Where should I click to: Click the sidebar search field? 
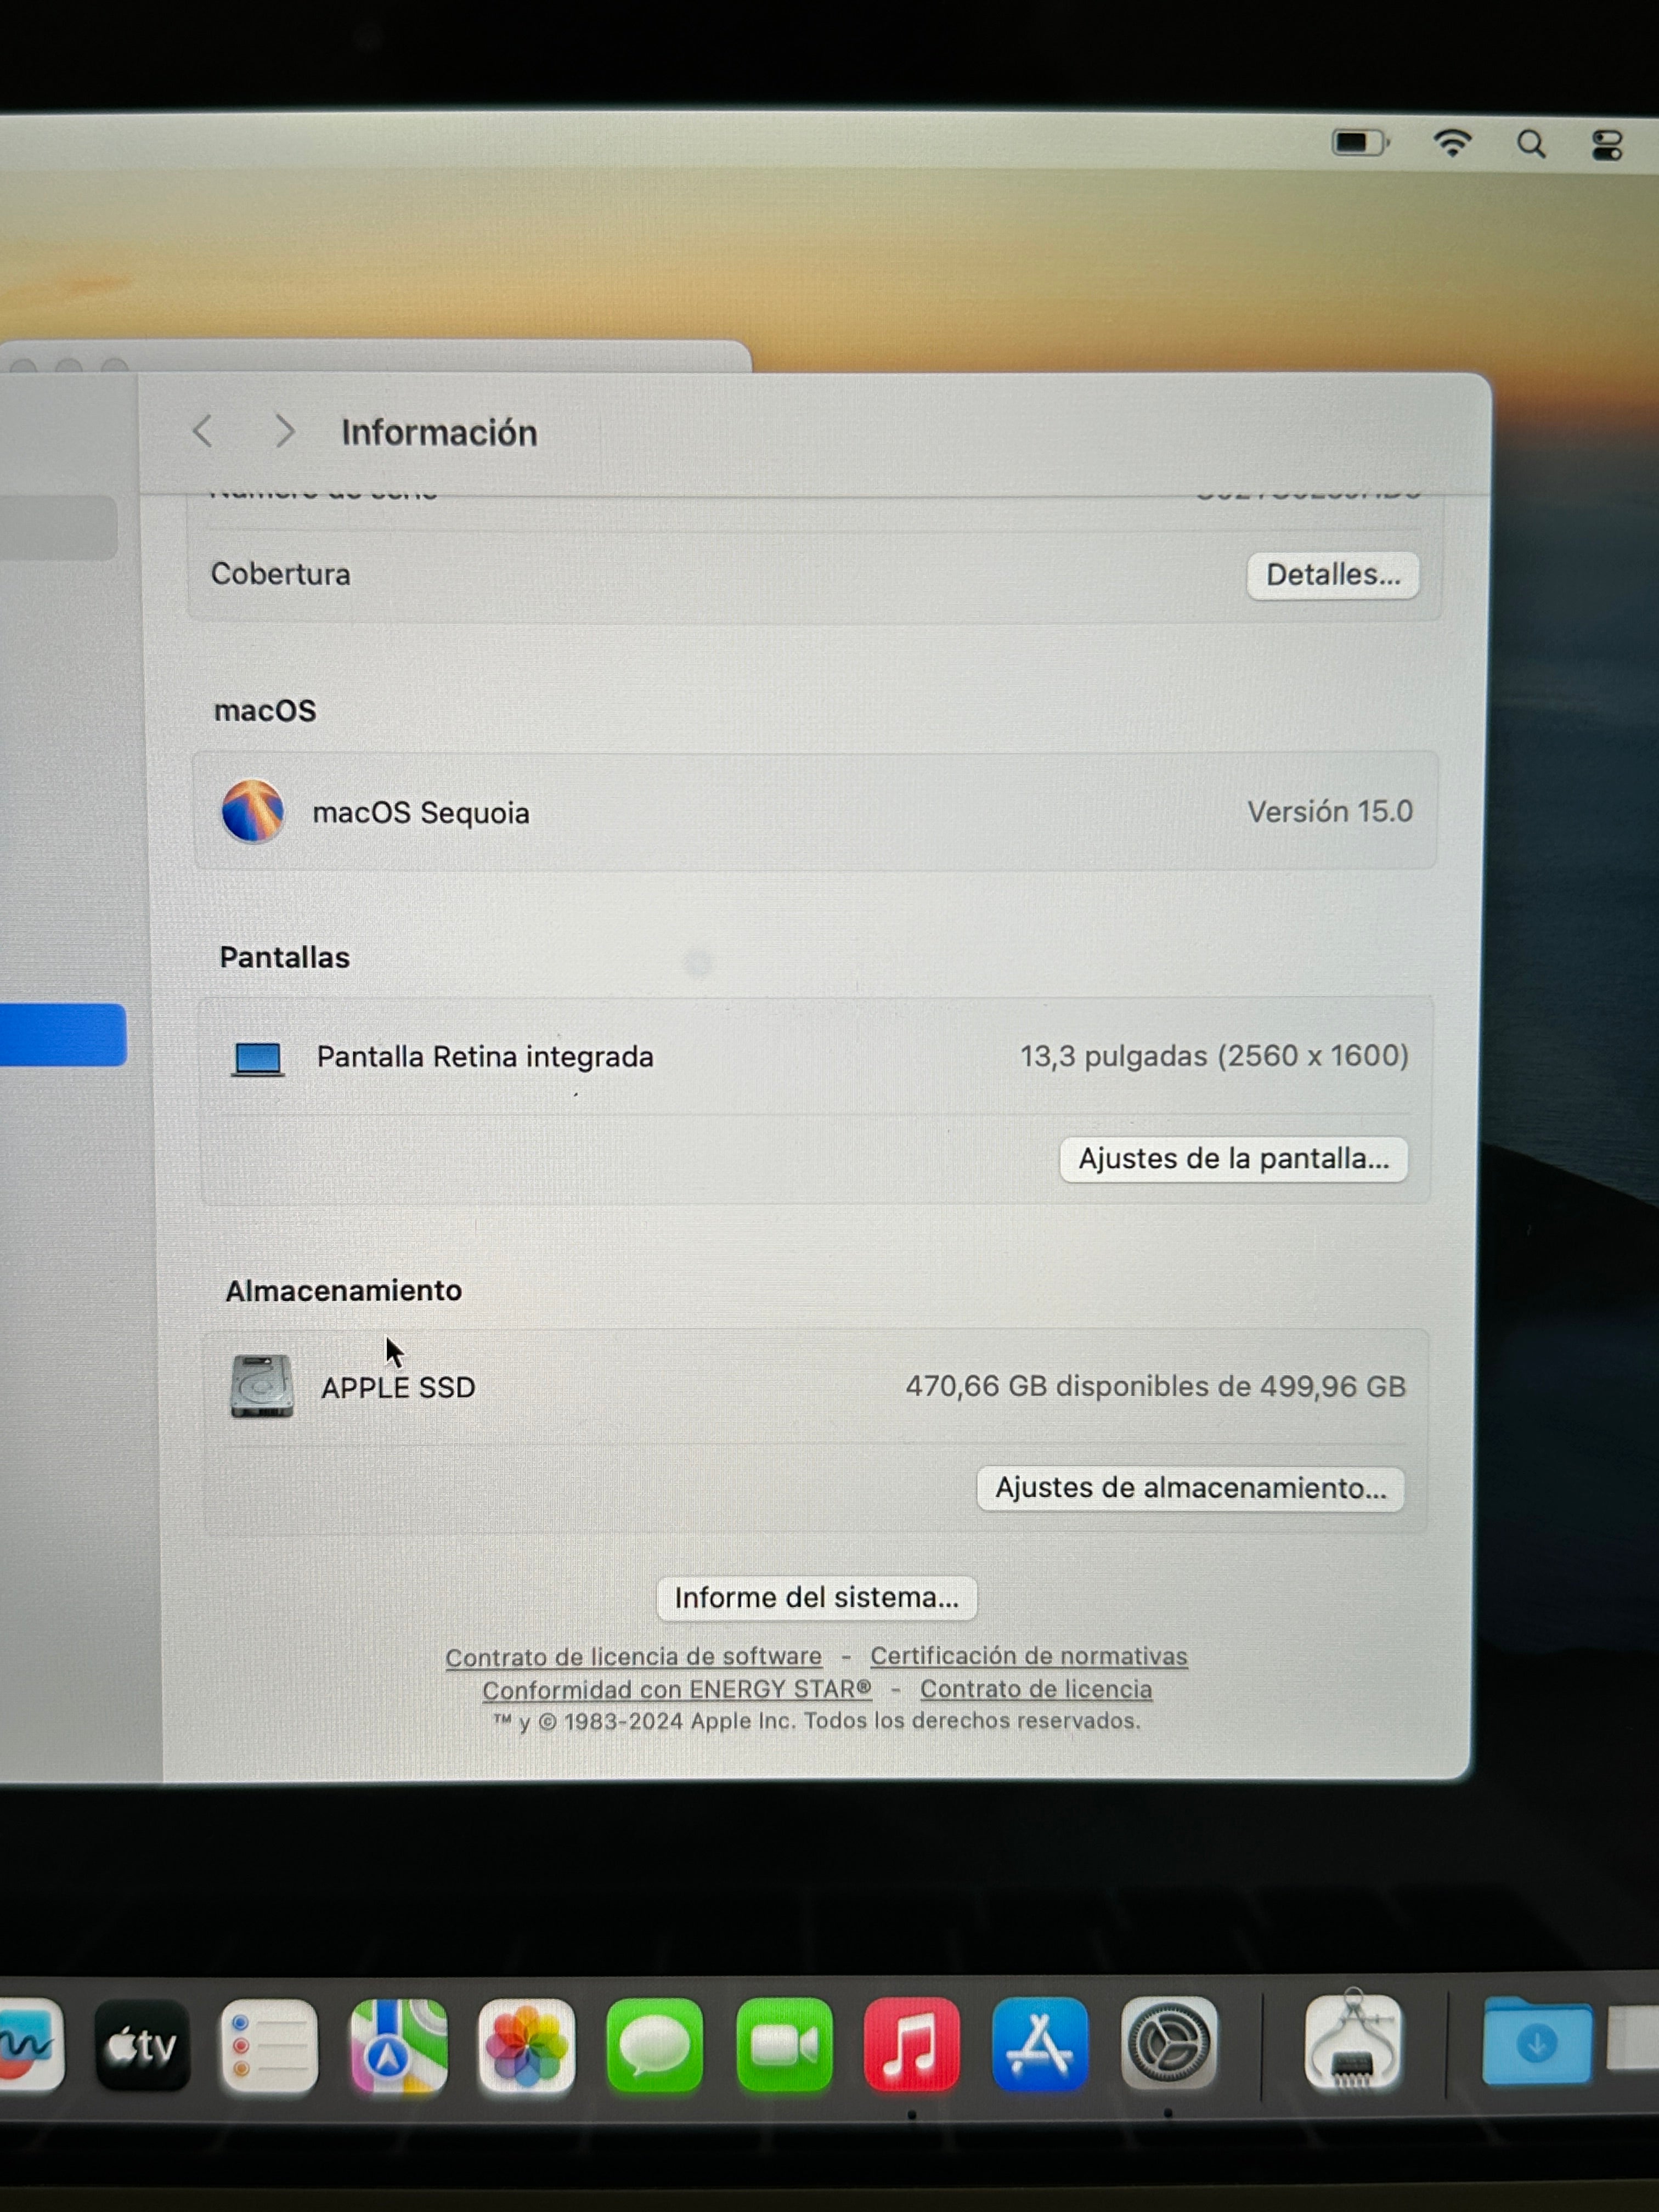58,527
